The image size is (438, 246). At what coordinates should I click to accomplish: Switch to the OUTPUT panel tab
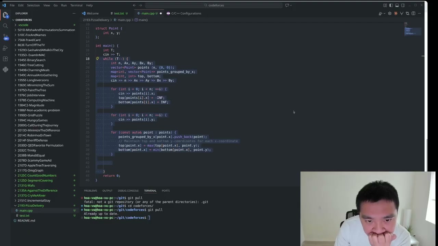point(107,191)
